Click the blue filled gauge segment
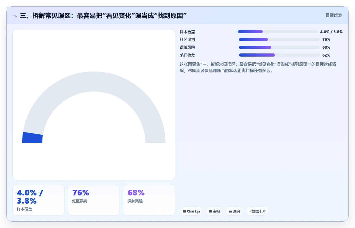The image size is (355, 228). (x=32, y=138)
